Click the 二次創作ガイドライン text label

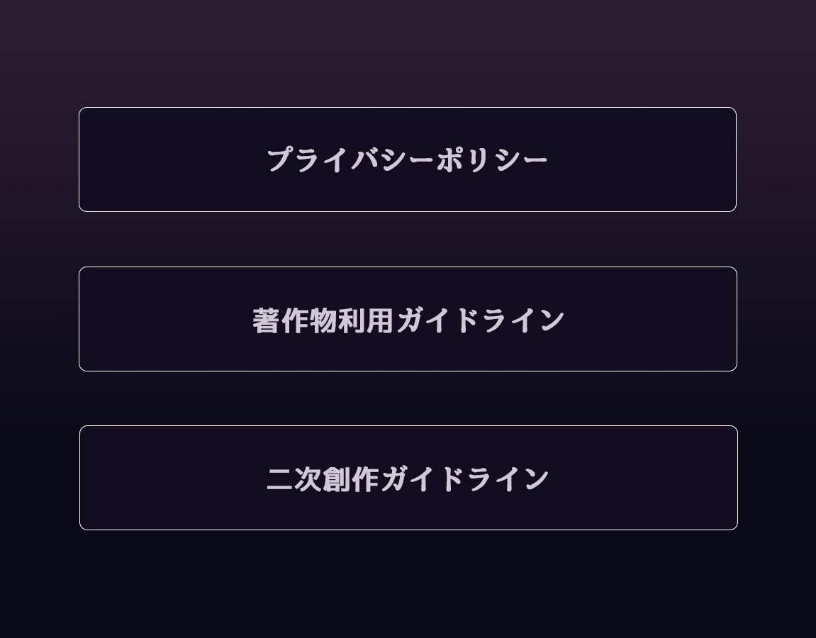[x=408, y=478]
